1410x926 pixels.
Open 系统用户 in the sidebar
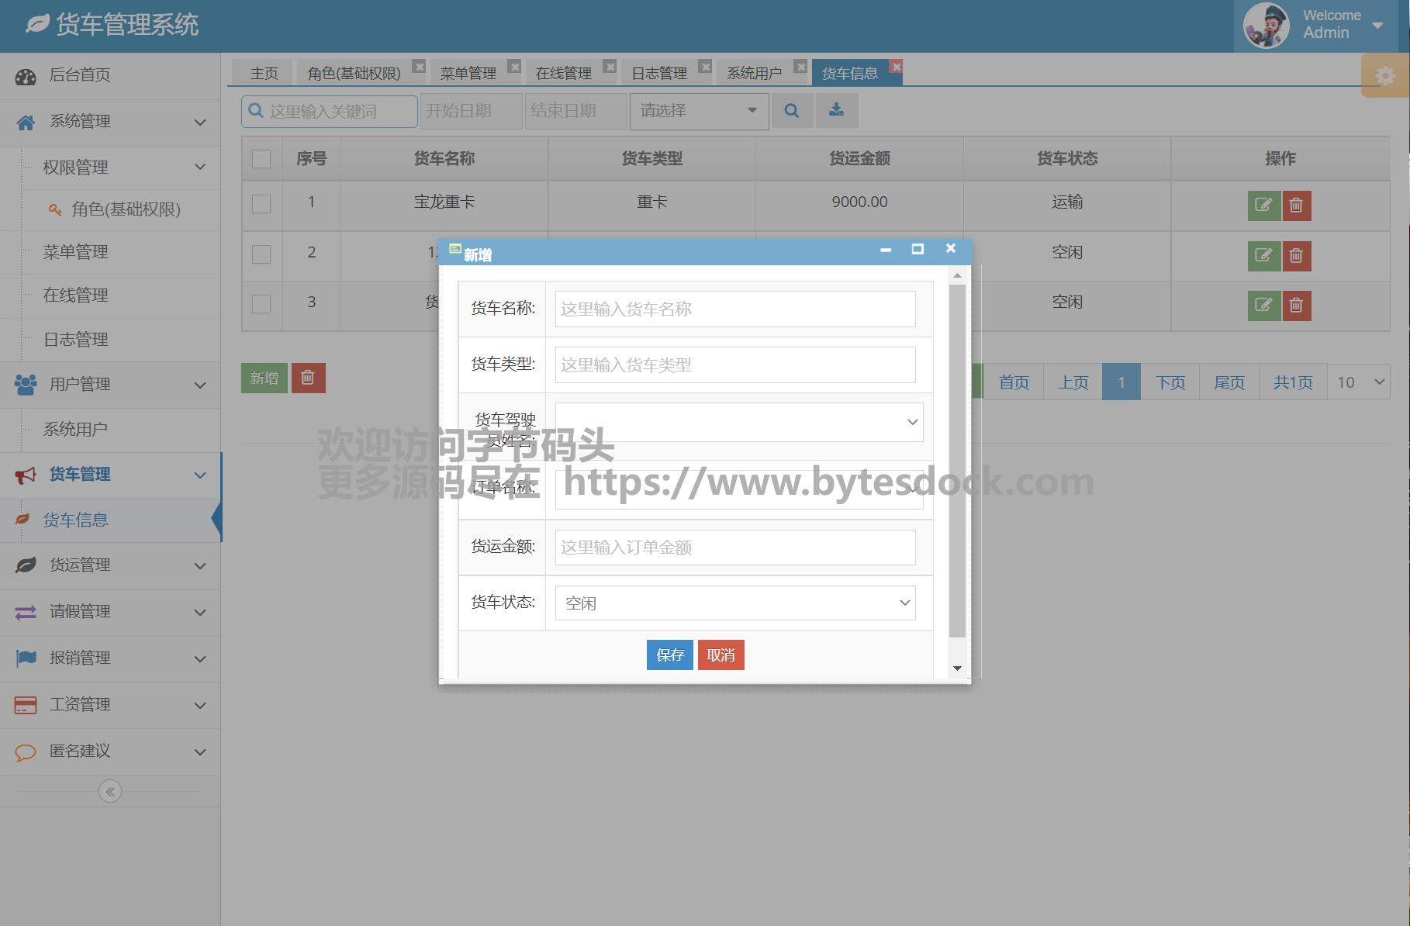tap(75, 429)
